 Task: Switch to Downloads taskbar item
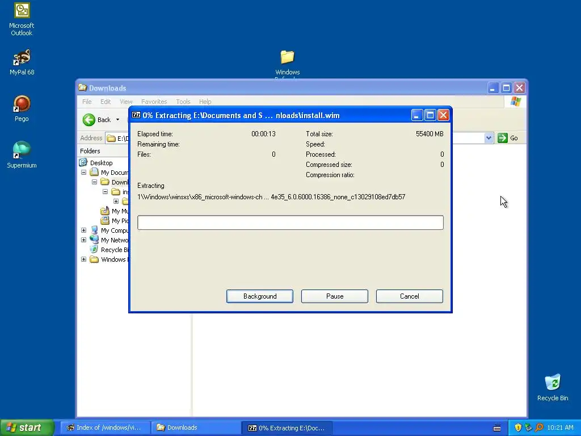pyautogui.click(x=196, y=427)
